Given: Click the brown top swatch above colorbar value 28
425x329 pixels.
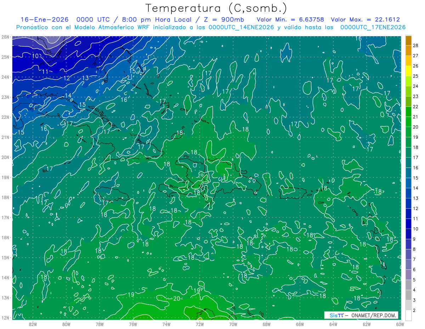Looking at the screenshot, I should pyautogui.click(x=409, y=40).
